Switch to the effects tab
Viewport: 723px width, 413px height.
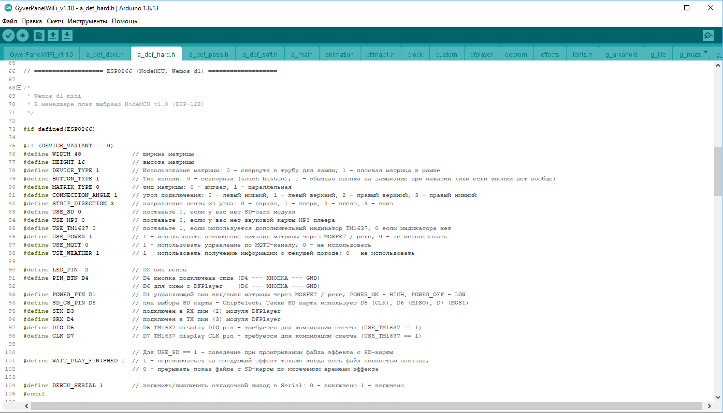550,54
